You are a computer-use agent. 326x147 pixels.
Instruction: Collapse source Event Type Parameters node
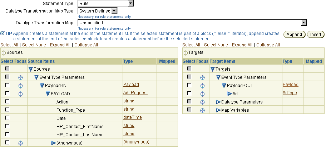(x=36, y=77)
